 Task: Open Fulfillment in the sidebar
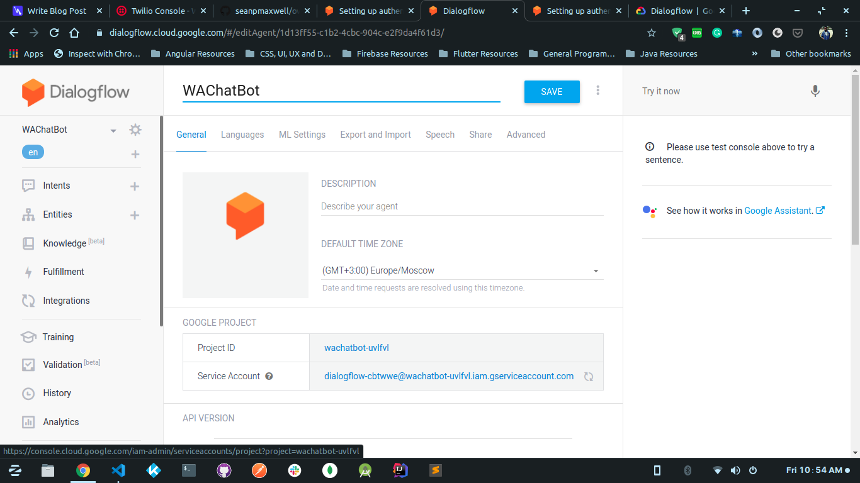click(x=64, y=272)
